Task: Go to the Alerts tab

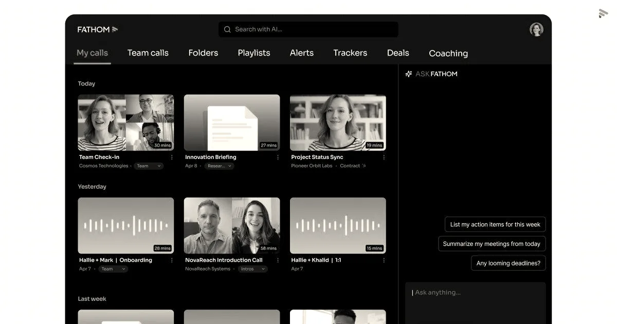Action: click(302, 53)
